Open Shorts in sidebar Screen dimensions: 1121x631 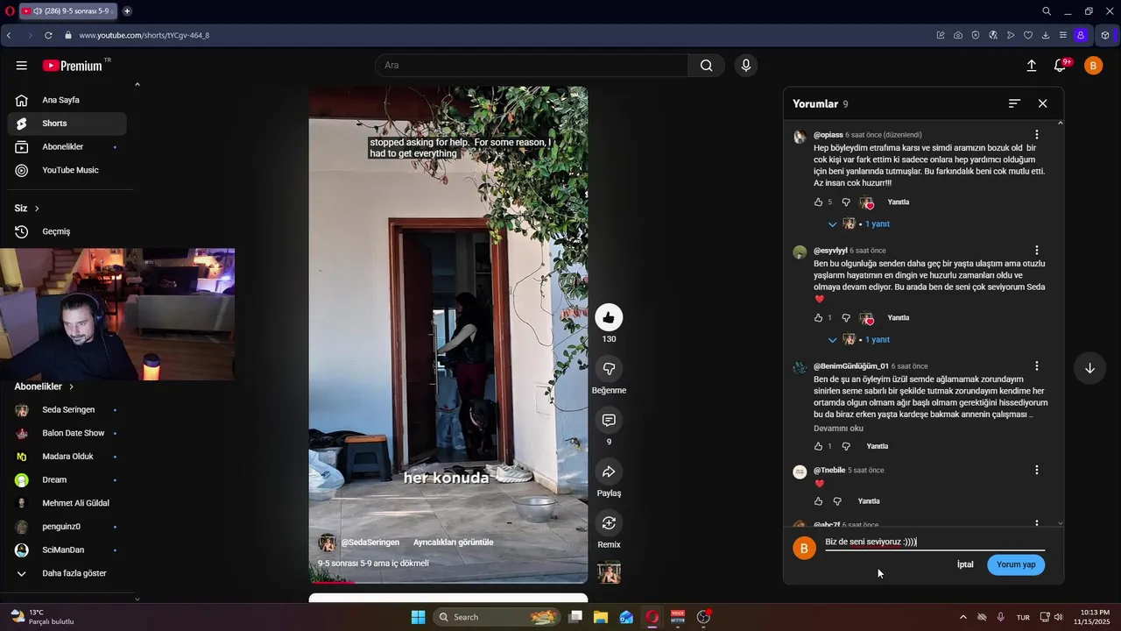coord(67,124)
